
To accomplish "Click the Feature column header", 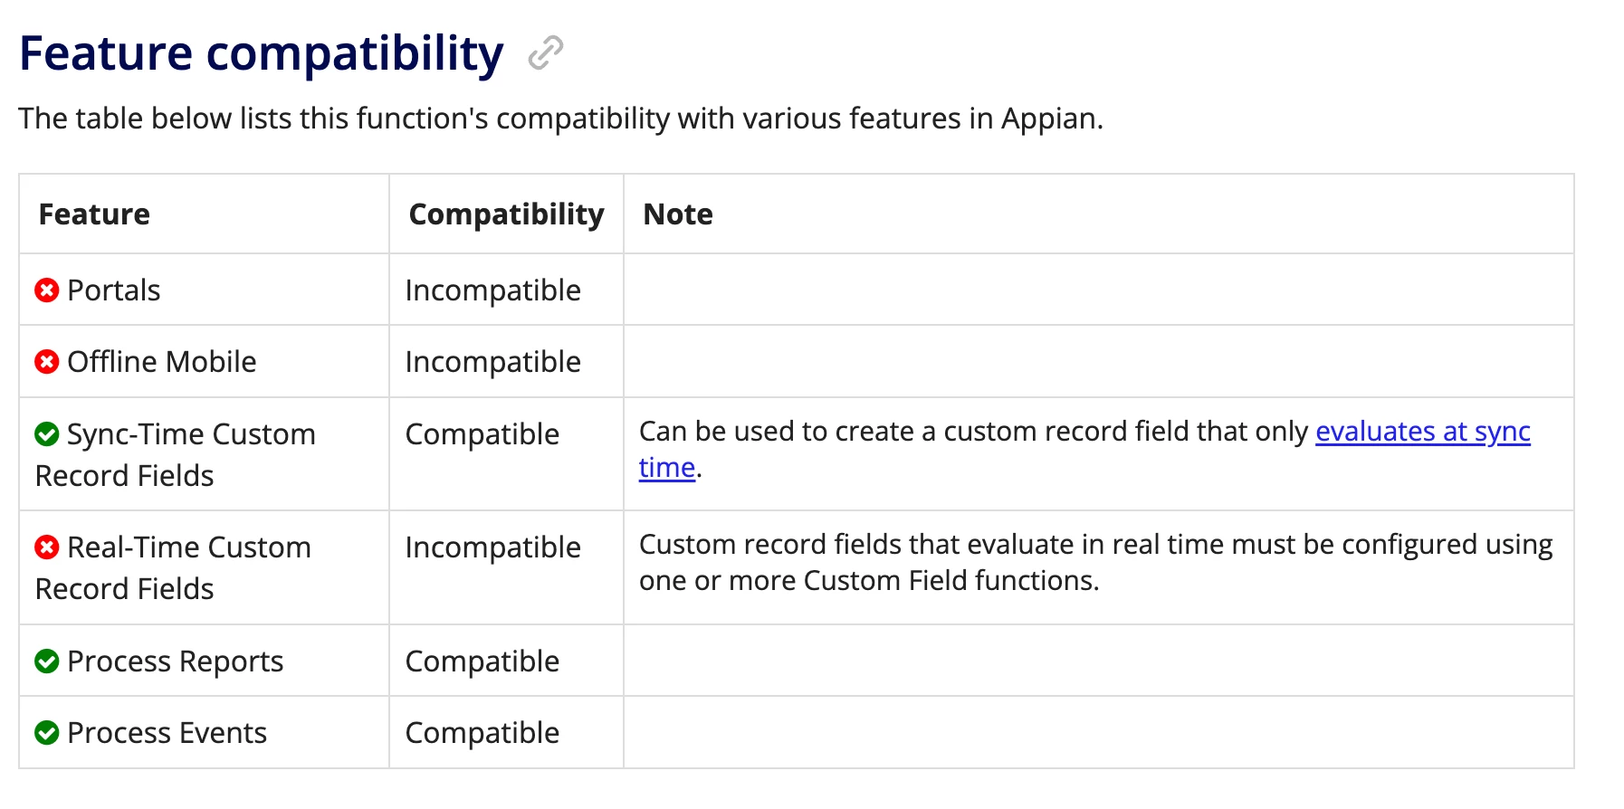I will (94, 214).
